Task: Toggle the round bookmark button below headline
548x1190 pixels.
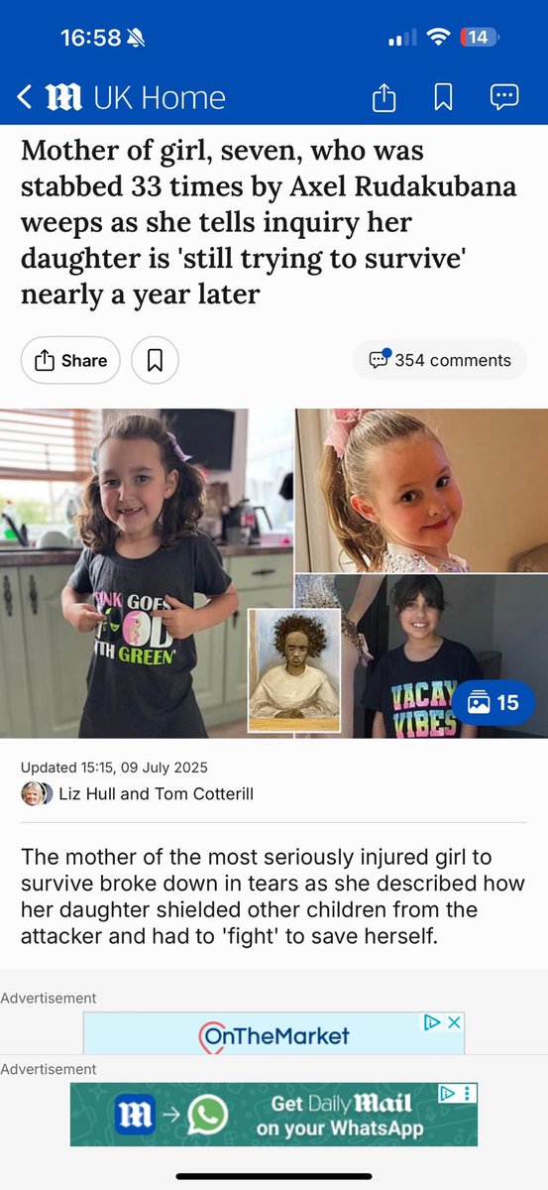Action: [x=155, y=360]
